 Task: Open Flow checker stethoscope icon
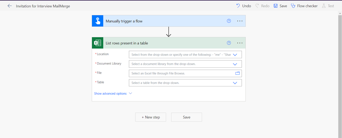point(293,6)
